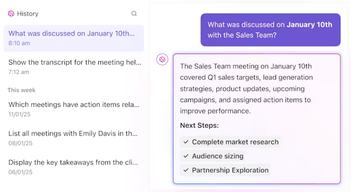This screenshot has height=192, width=351.
Task: Click the 'Partnership Exploration' next step
Action: click(x=230, y=171)
